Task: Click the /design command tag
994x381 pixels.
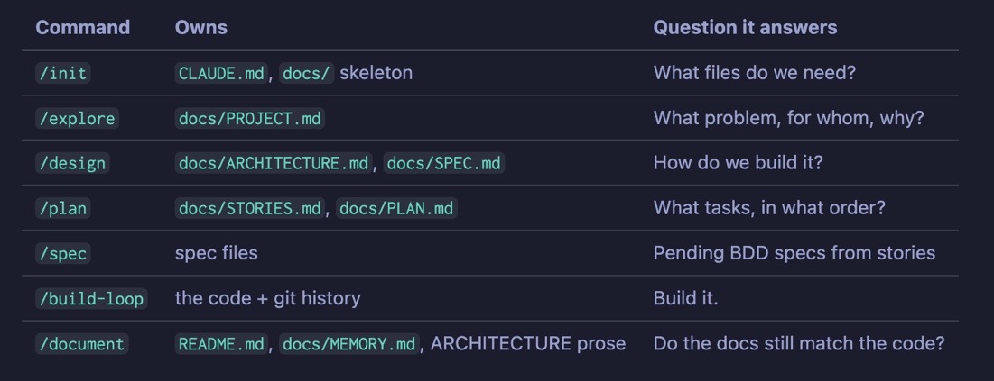Action: pos(72,163)
